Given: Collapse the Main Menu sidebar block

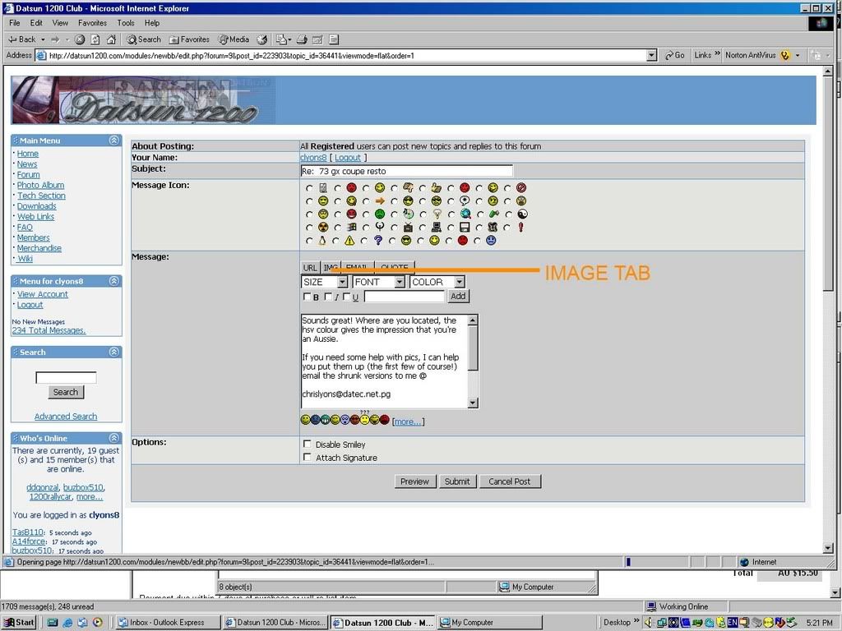Looking at the screenshot, I should (113, 140).
